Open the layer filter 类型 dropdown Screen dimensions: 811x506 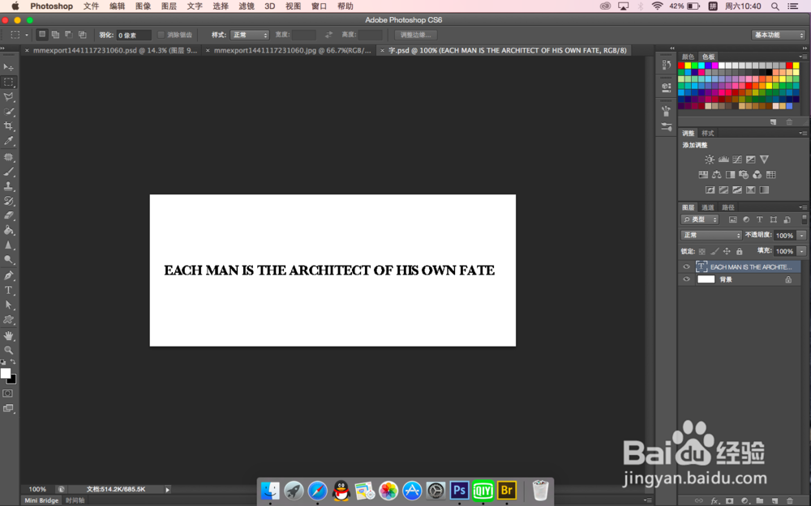(701, 220)
